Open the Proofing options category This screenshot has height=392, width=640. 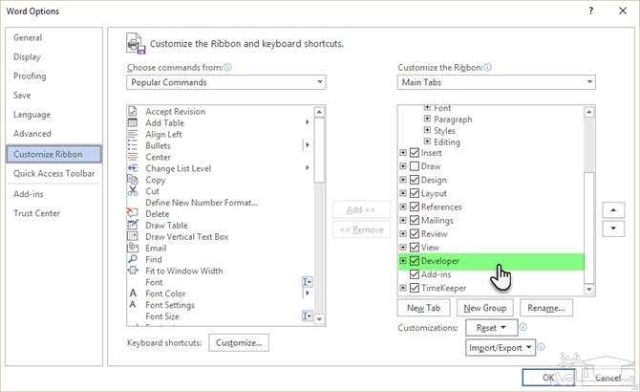pyautogui.click(x=30, y=76)
